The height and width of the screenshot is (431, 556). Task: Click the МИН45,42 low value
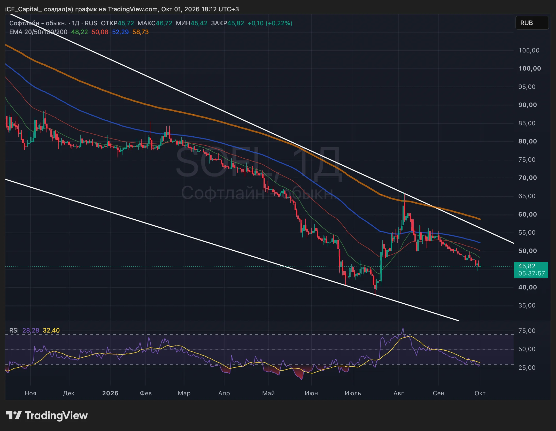click(x=191, y=23)
